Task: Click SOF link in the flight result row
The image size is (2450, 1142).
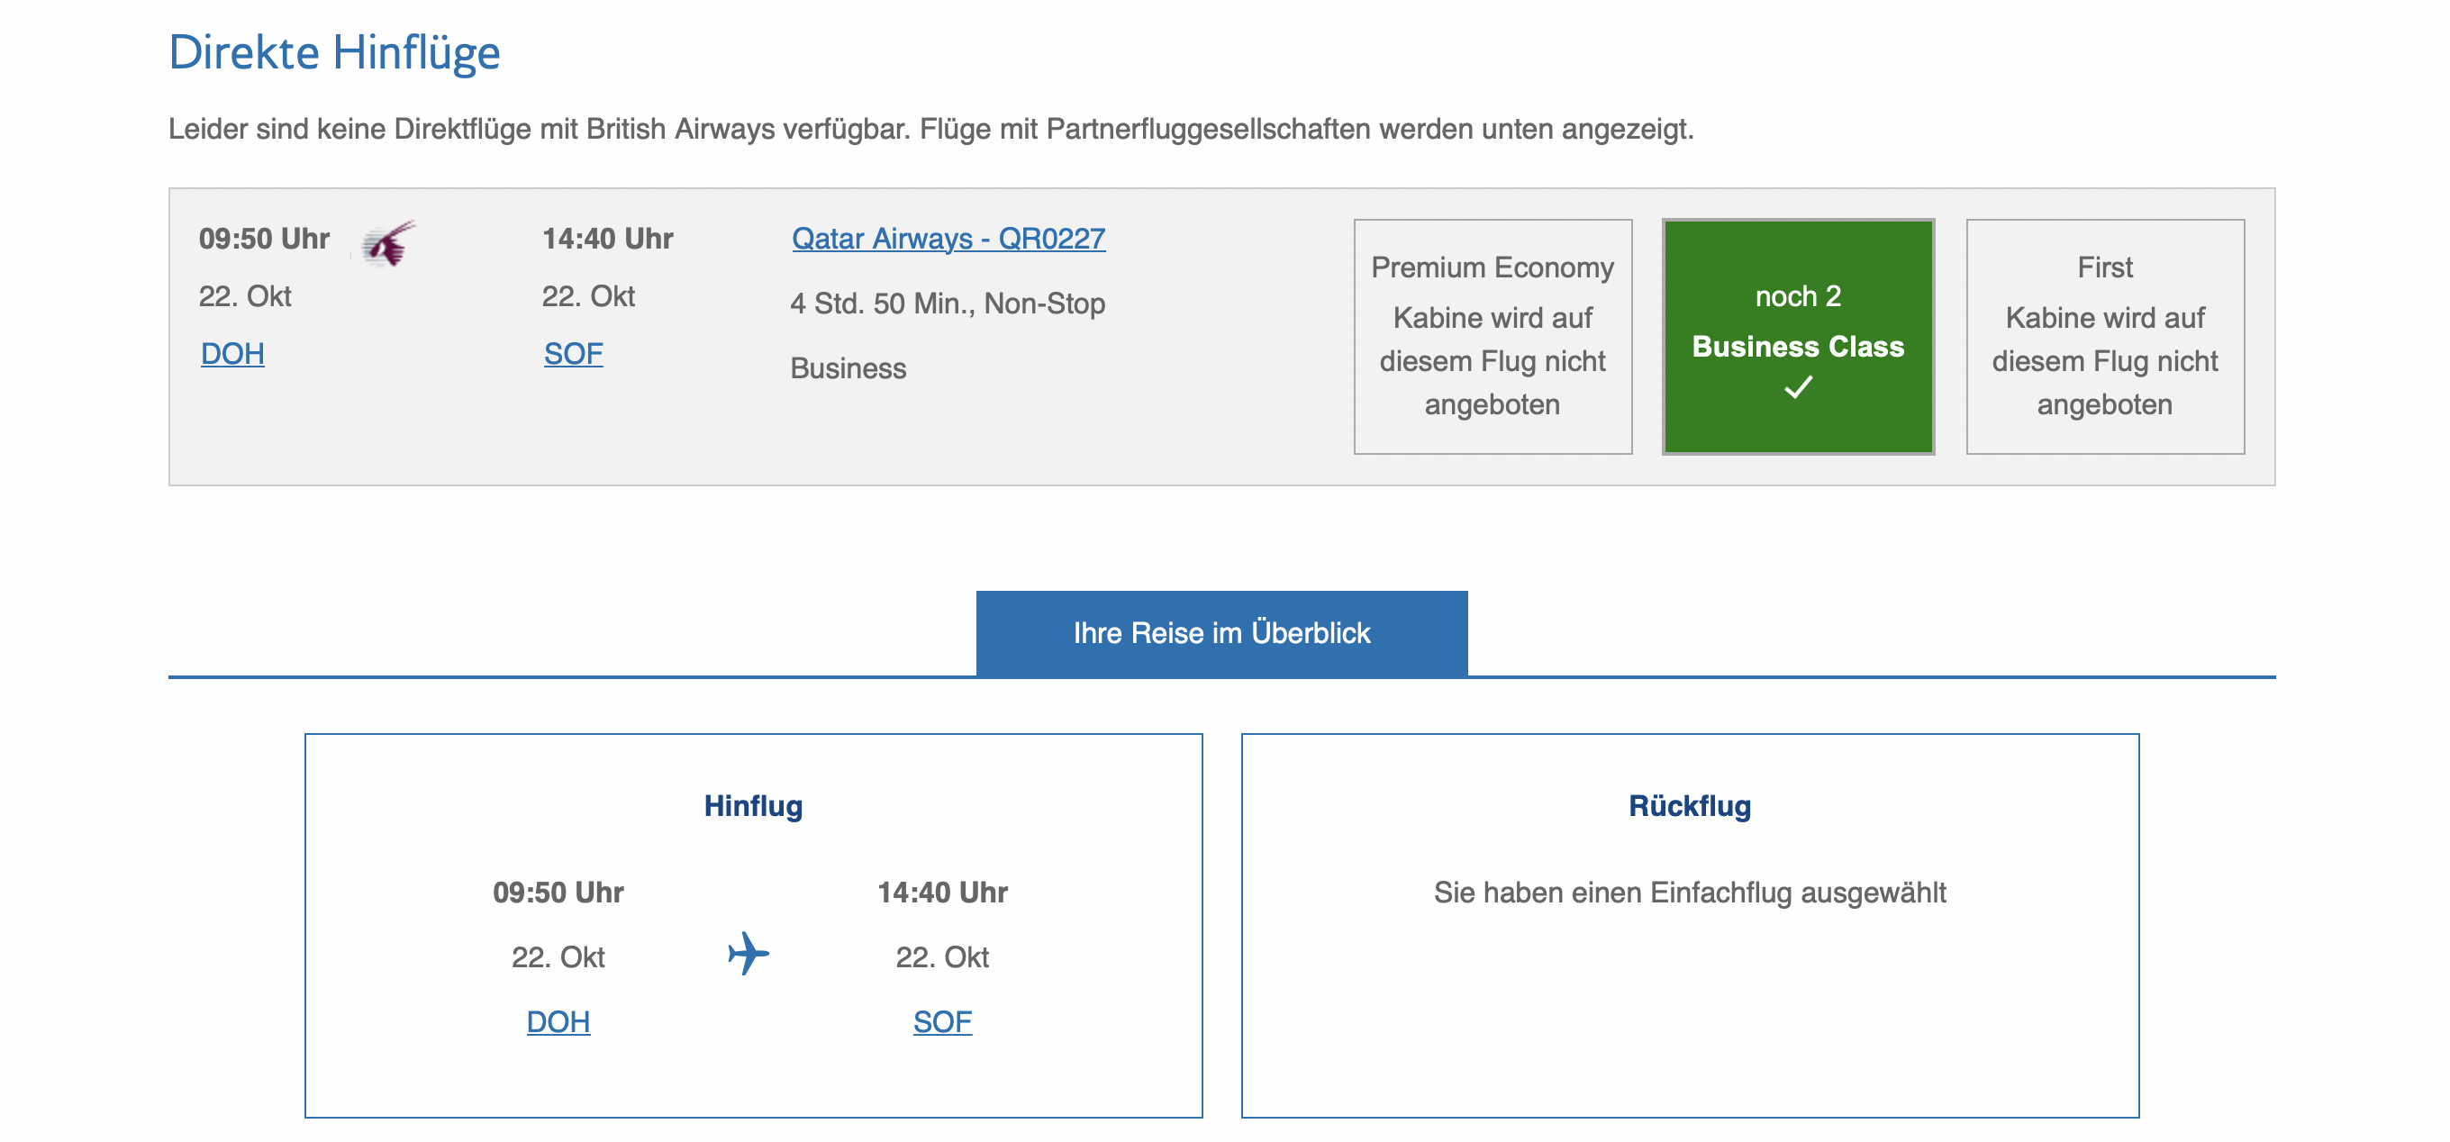Action: point(573,354)
